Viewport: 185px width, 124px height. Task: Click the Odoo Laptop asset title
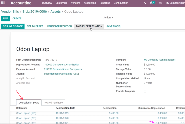point(33,49)
